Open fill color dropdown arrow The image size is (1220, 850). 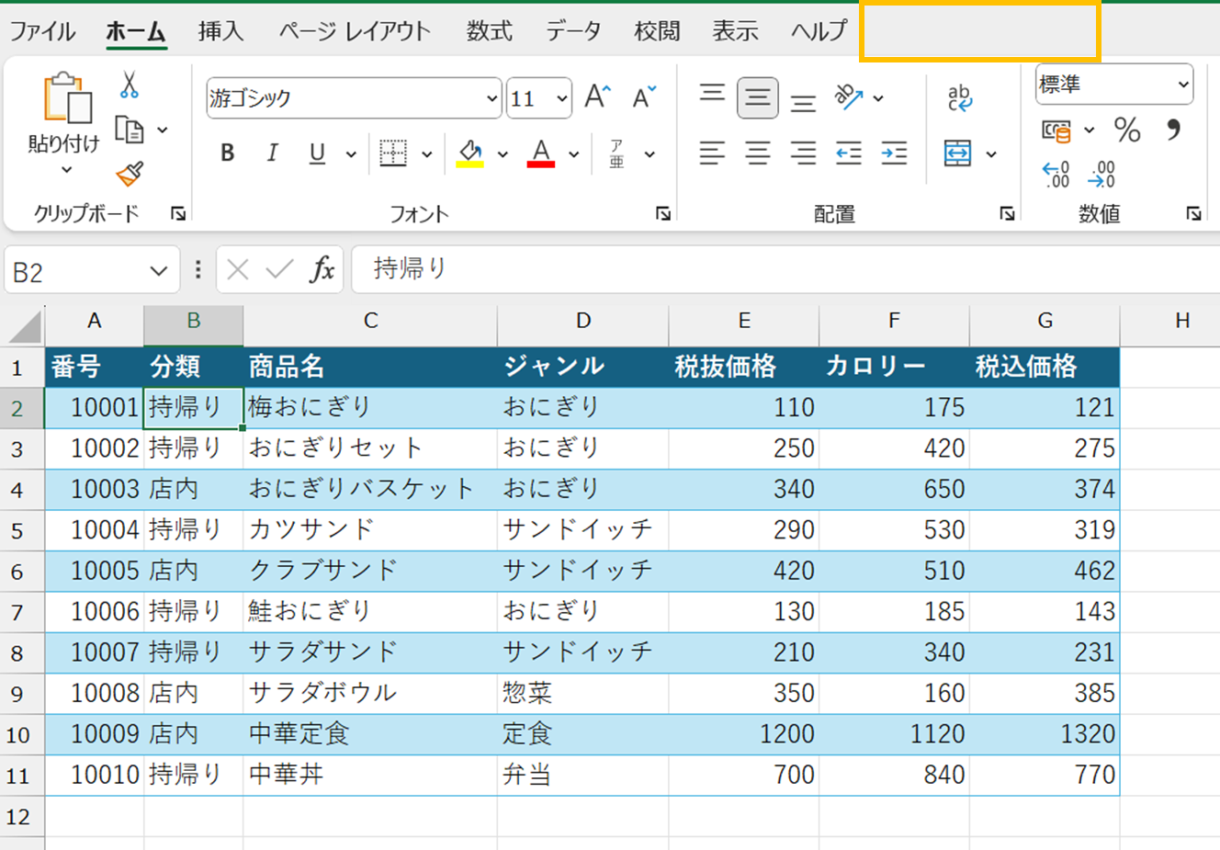[x=503, y=154]
